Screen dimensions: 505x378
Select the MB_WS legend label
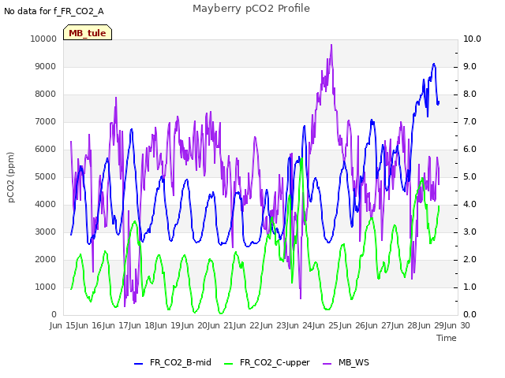pyautogui.click(x=353, y=362)
